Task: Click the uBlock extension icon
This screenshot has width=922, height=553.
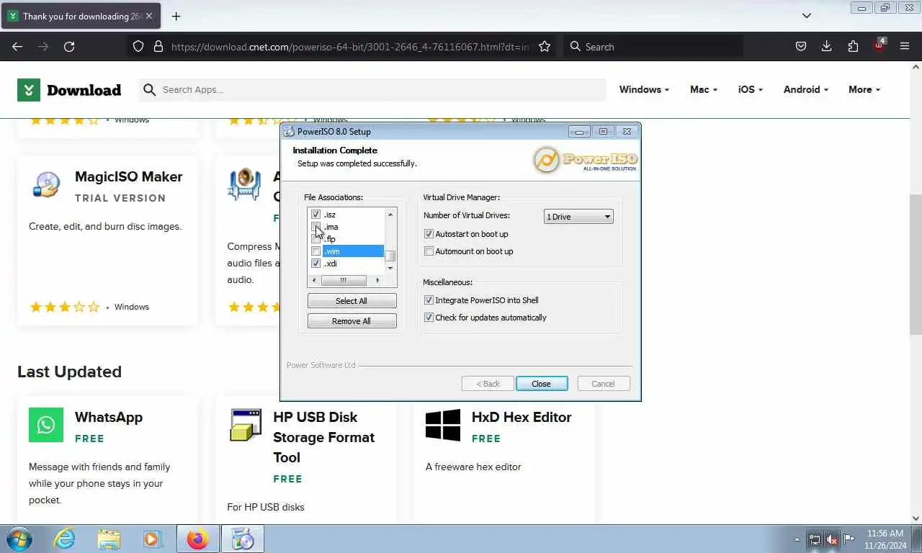Action: 879,46
